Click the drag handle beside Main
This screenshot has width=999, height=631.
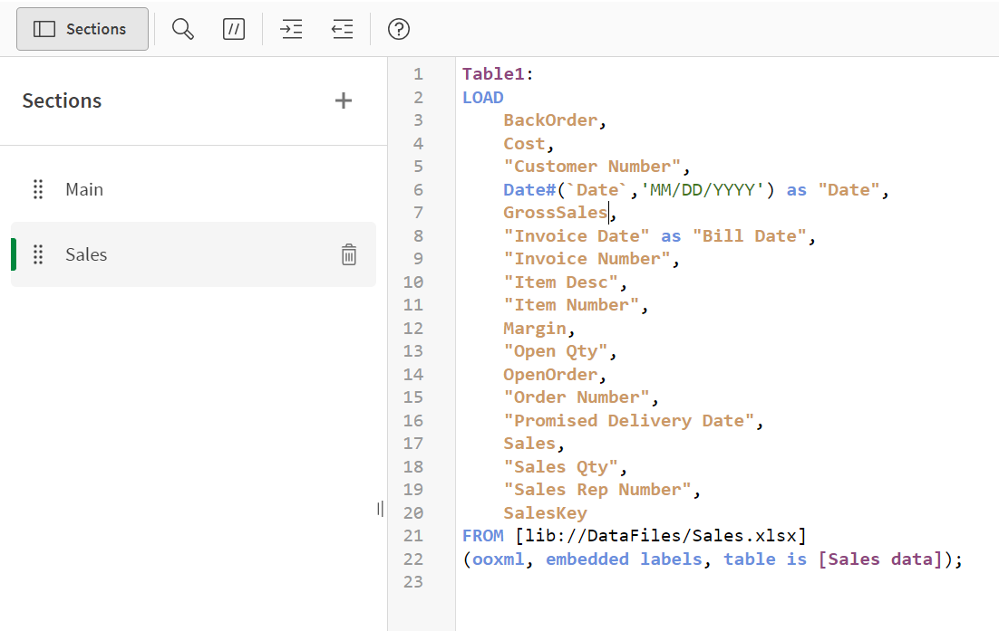(x=38, y=189)
